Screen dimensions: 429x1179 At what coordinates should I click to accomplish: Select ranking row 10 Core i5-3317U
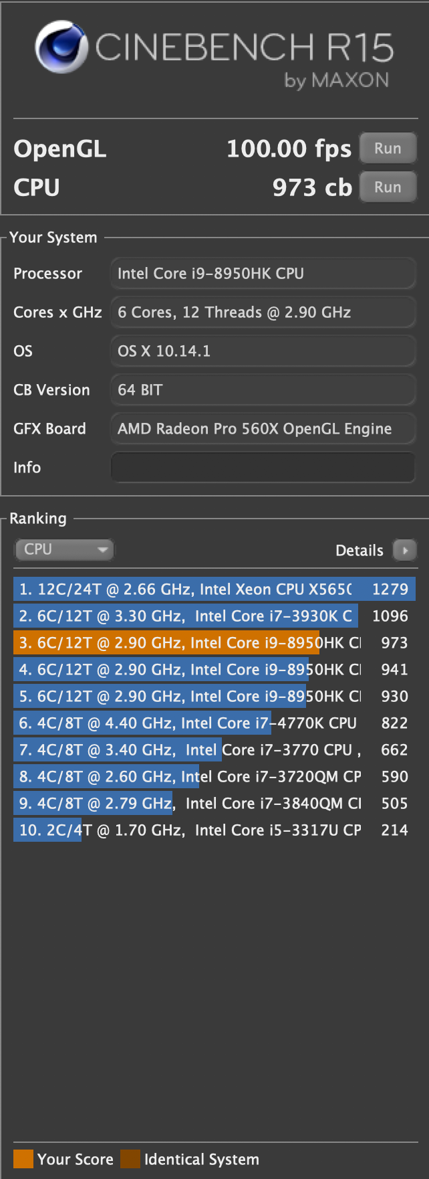coord(214,830)
